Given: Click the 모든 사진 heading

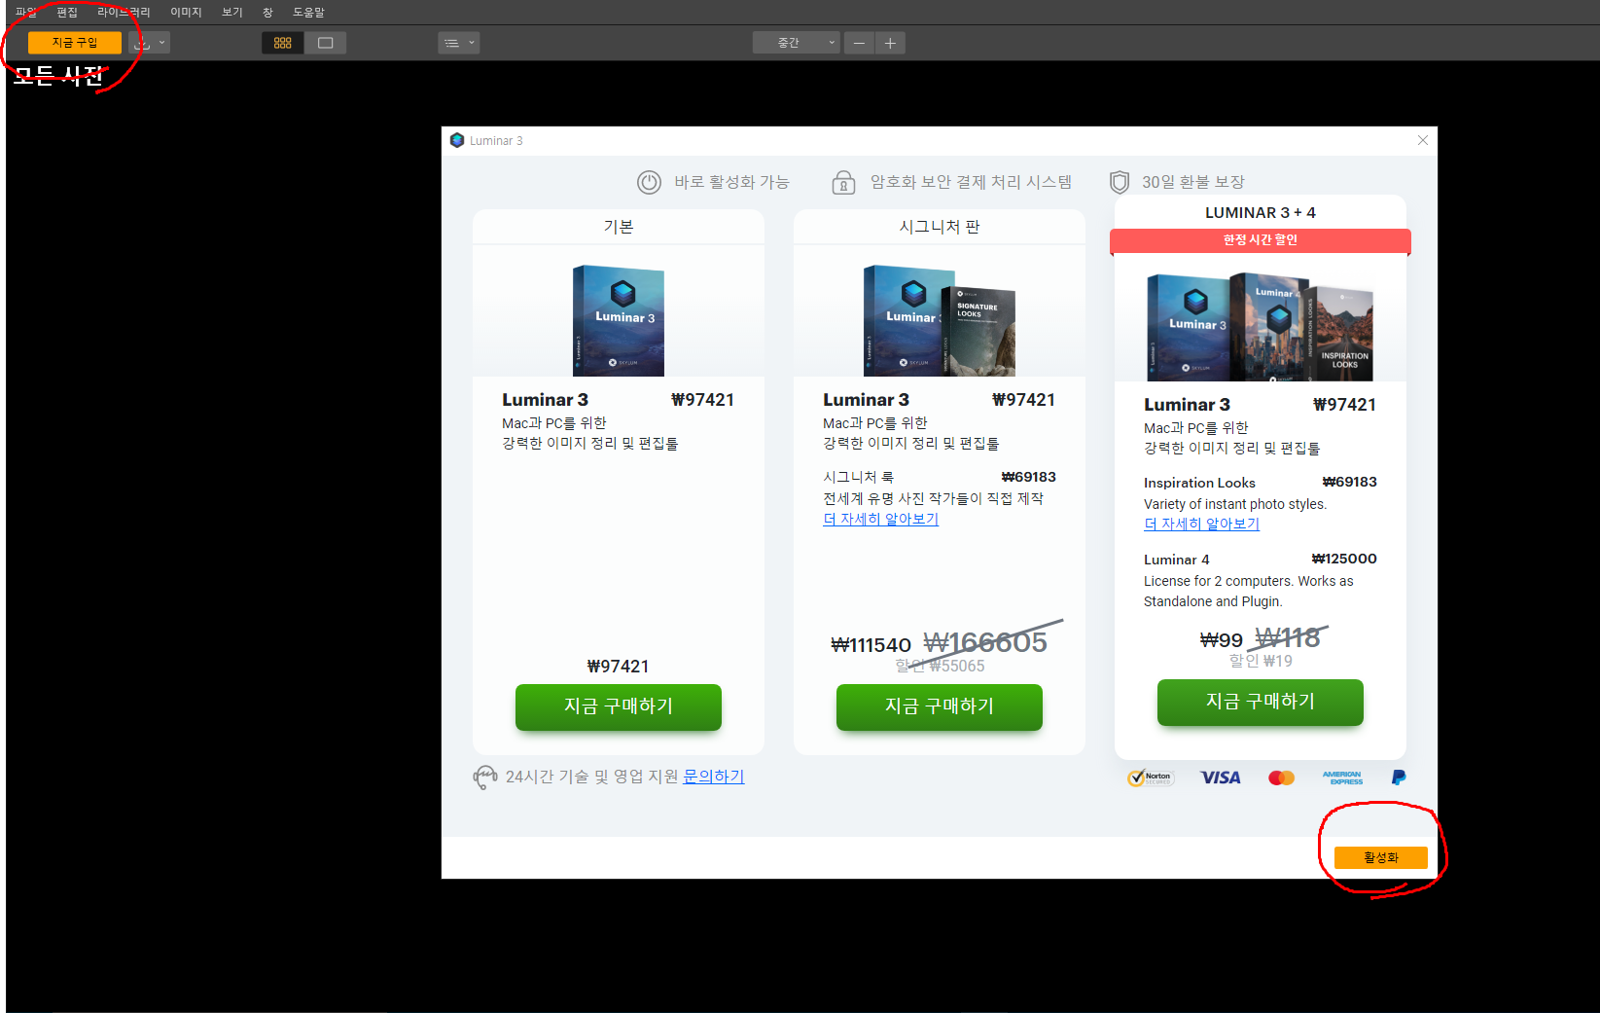Looking at the screenshot, I should coord(58,75).
